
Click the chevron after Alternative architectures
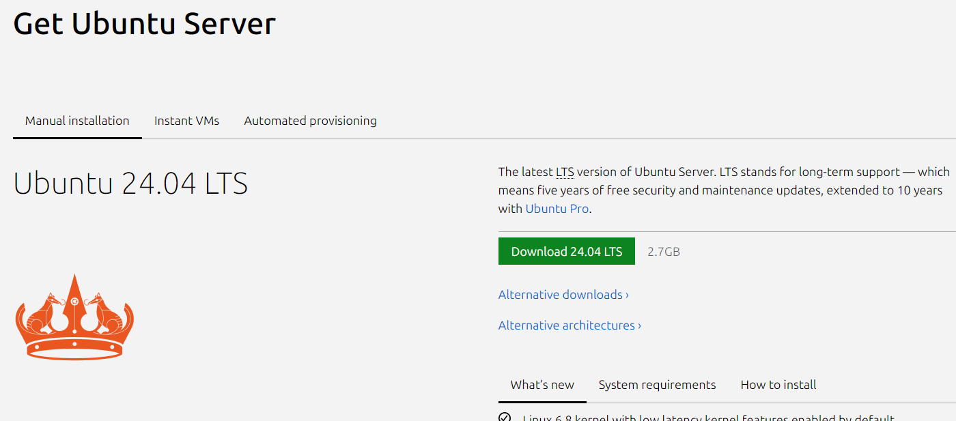pyautogui.click(x=639, y=326)
